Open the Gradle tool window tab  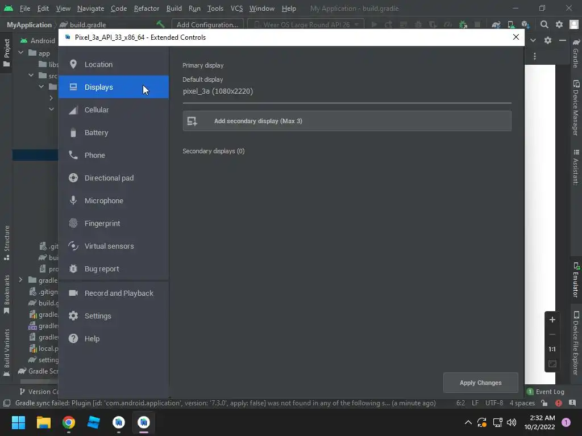(576, 53)
